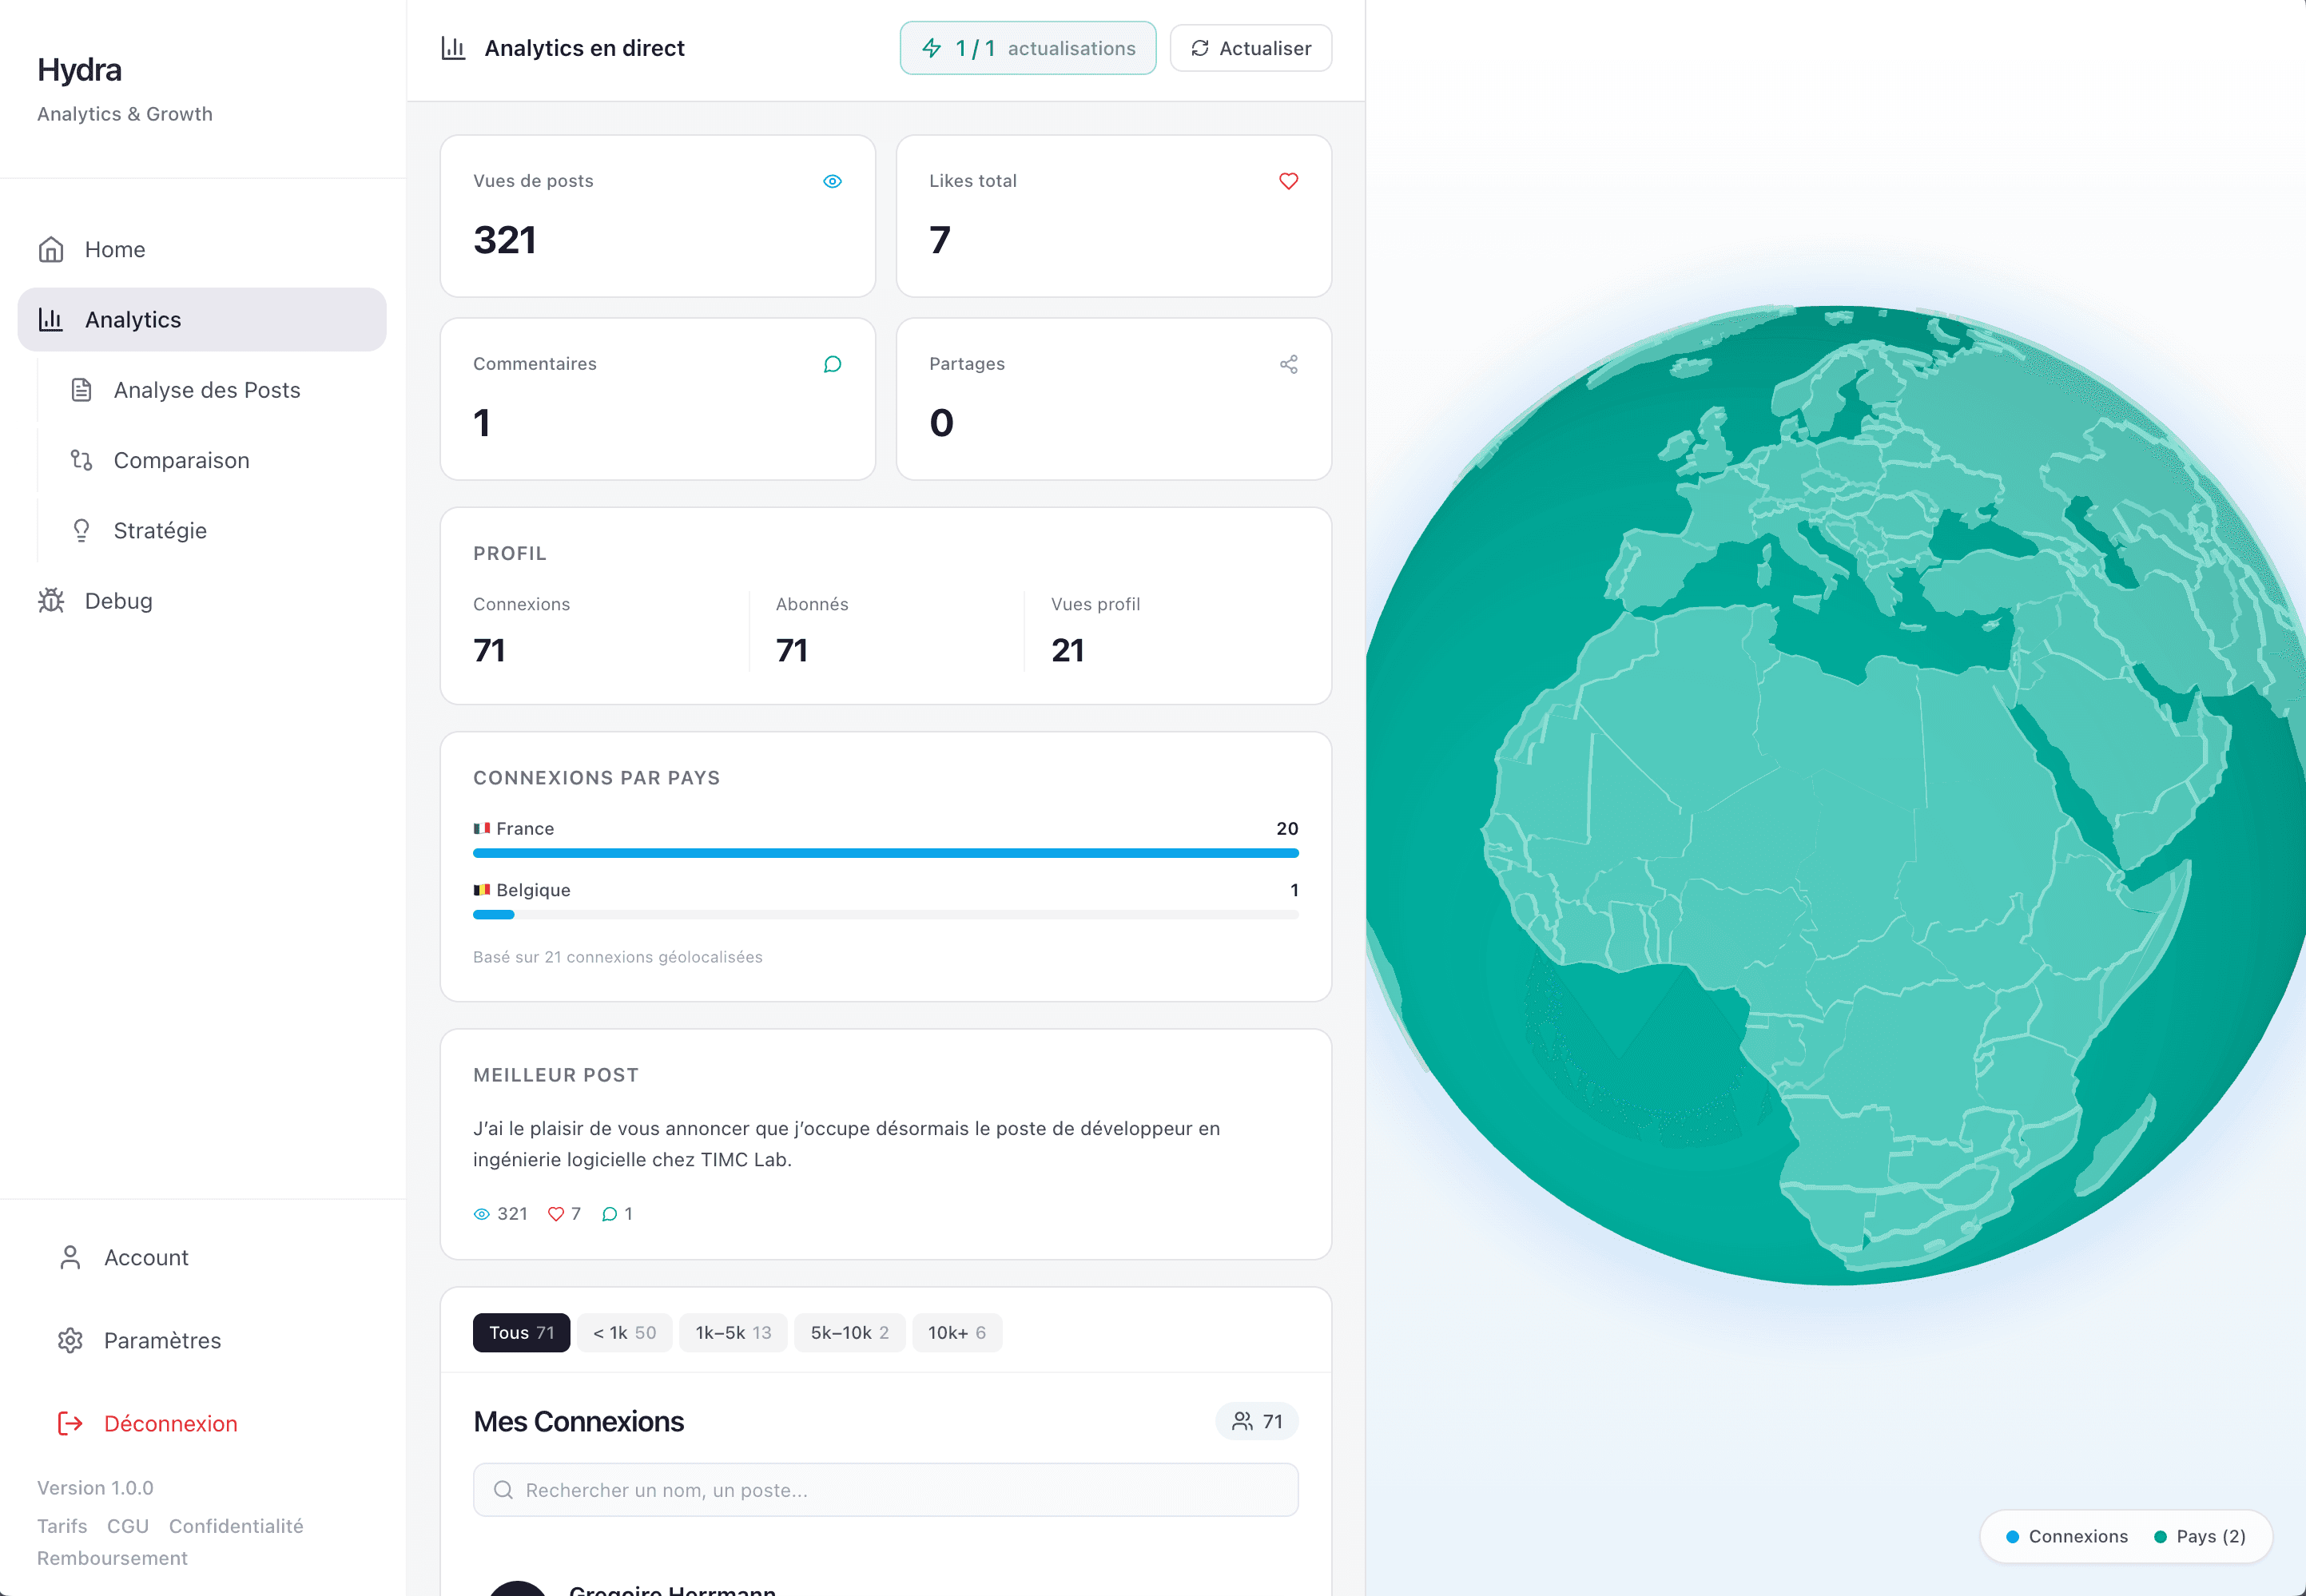Click the Debug bug icon
The image size is (2306, 1596).
pyautogui.click(x=51, y=600)
